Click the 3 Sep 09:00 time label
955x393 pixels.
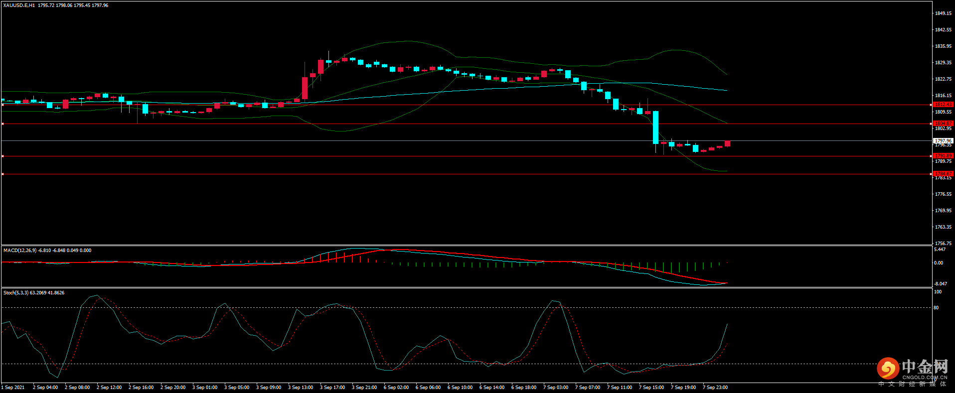[x=269, y=388]
